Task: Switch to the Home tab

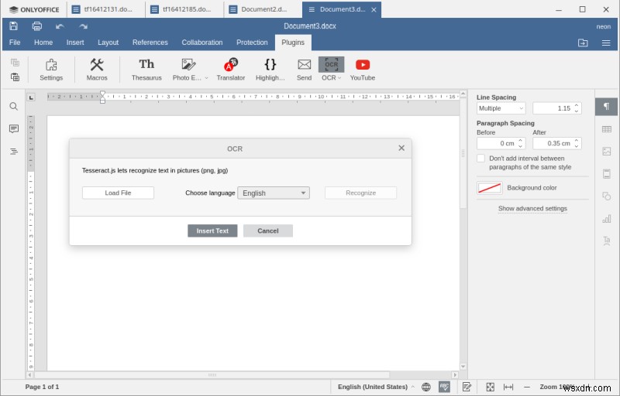Action: coord(43,43)
